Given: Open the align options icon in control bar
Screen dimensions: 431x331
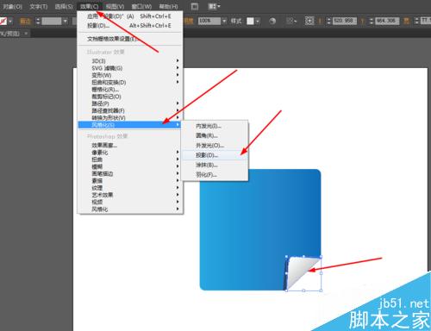Looking at the screenshot, I should pyautogui.click(x=291, y=21).
